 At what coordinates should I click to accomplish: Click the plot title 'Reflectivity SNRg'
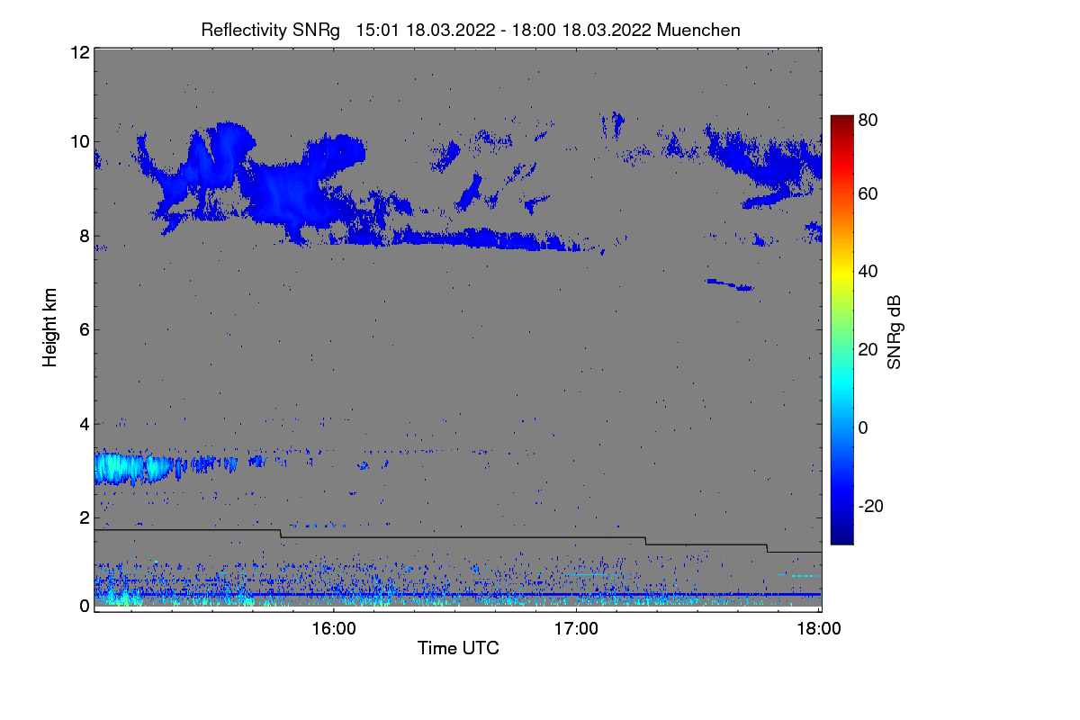pyautogui.click(x=270, y=30)
